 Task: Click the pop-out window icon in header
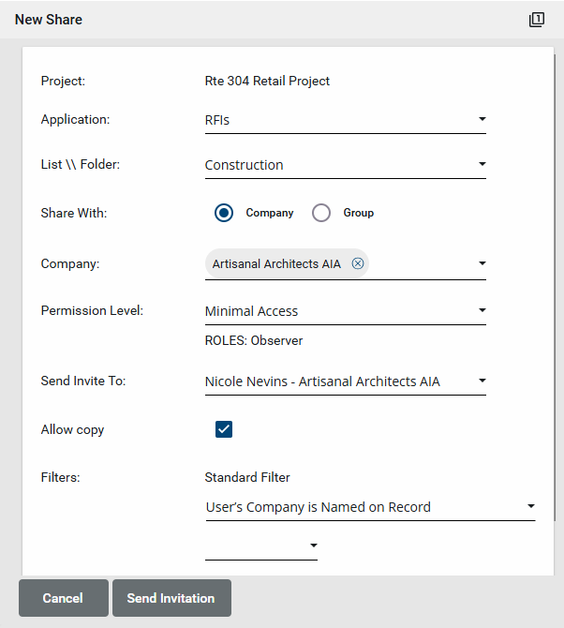537,20
